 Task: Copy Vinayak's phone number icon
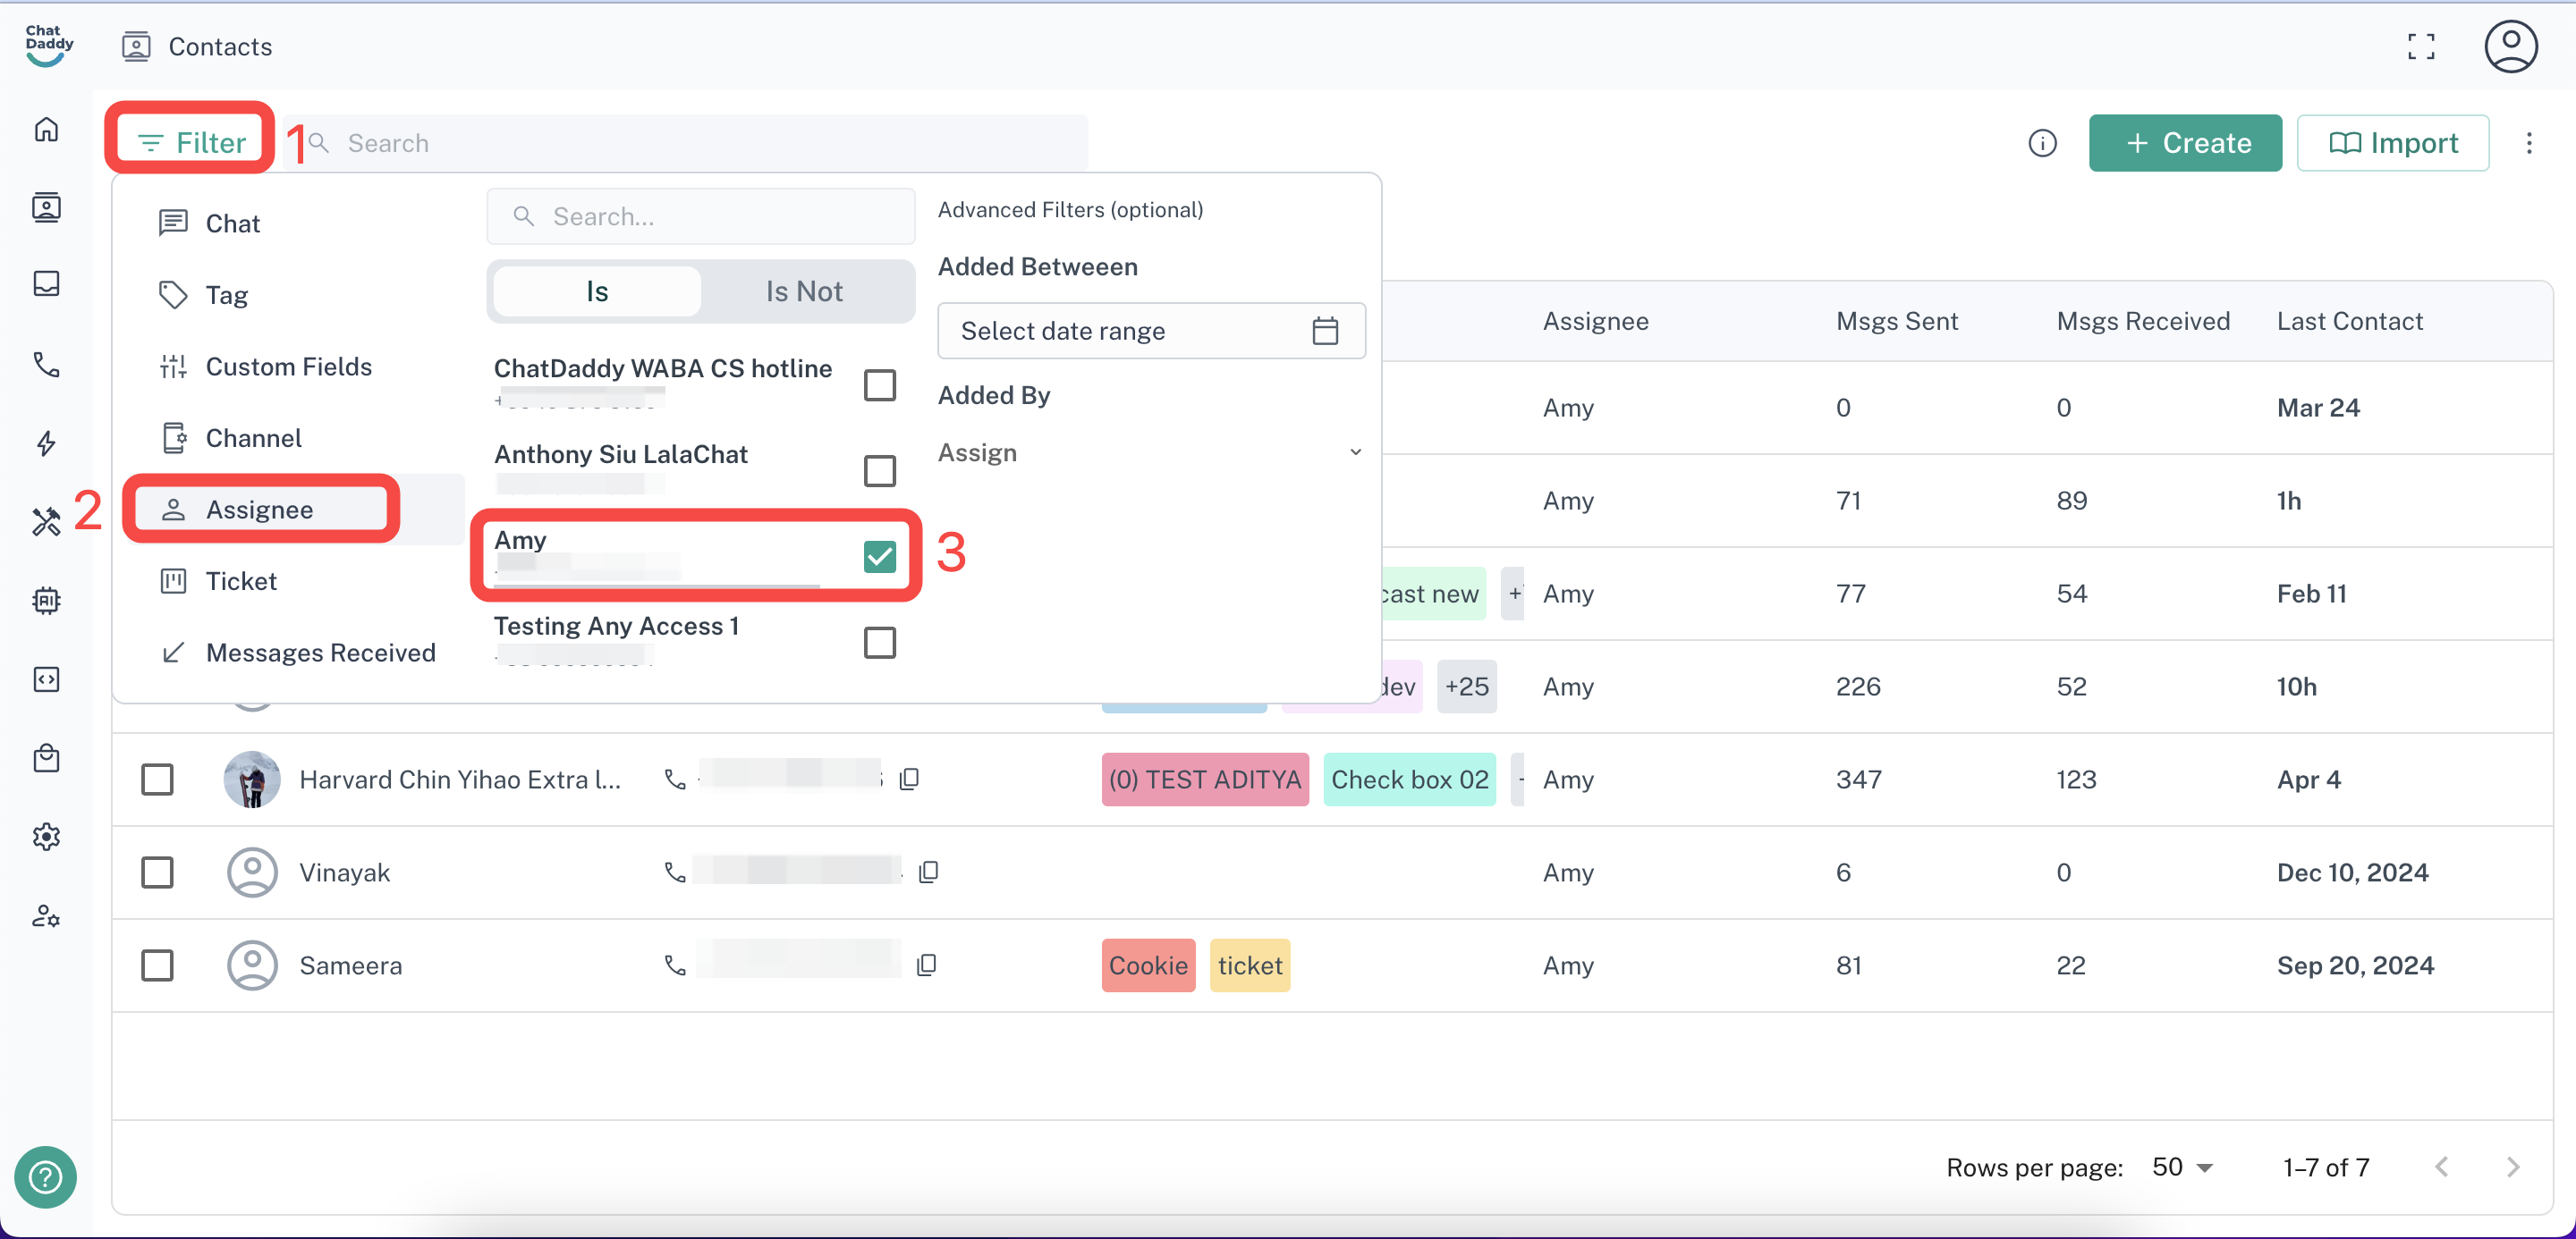click(x=928, y=872)
